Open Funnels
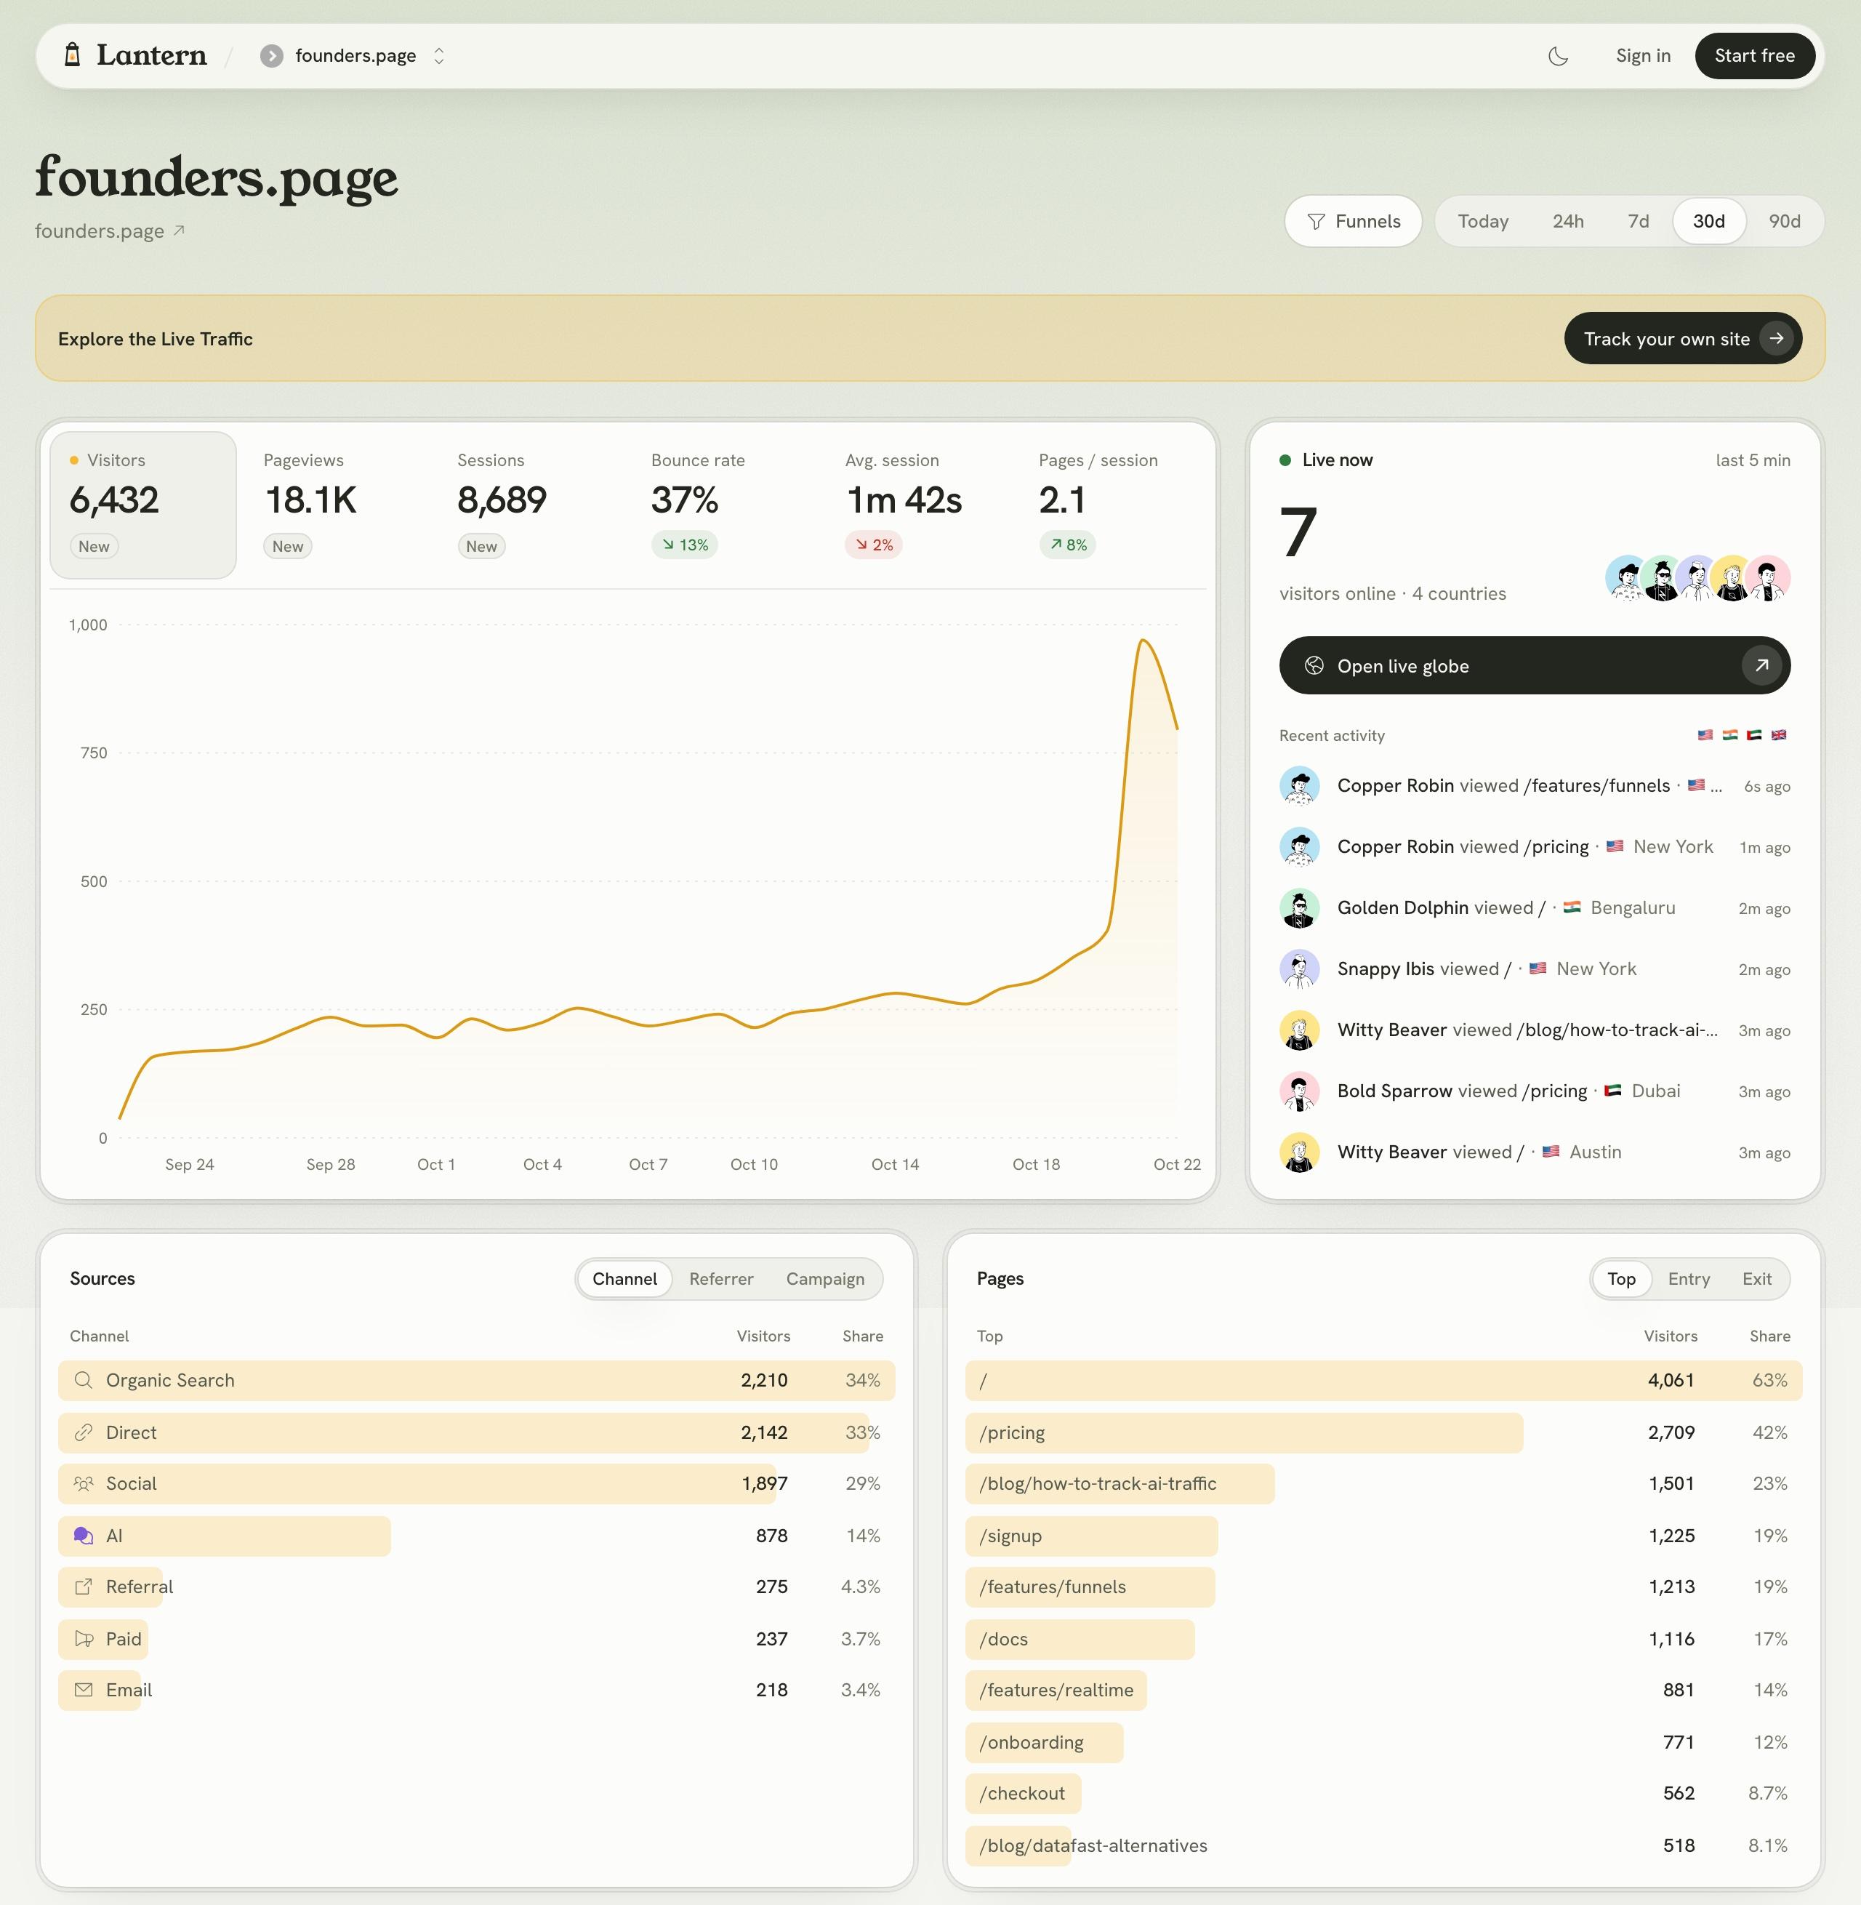 pos(1353,221)
